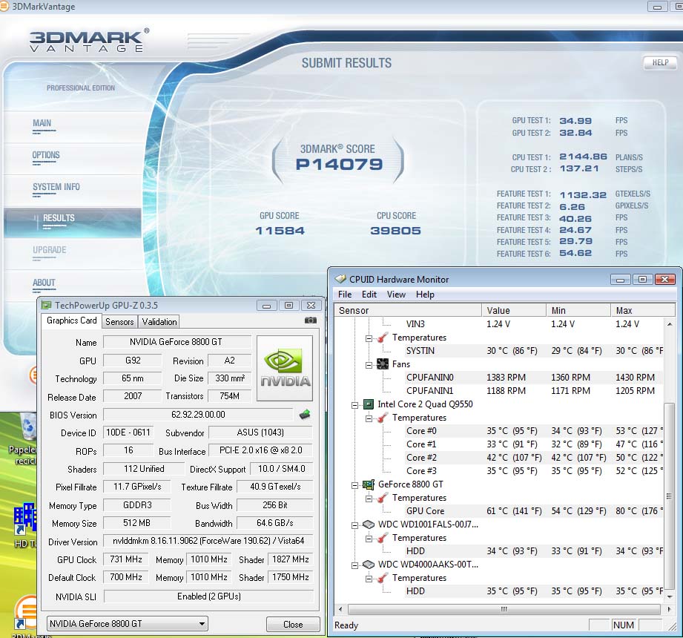Open the File menu in Hardware Monitor
683x638 pixels.
[x=345, y=295]
